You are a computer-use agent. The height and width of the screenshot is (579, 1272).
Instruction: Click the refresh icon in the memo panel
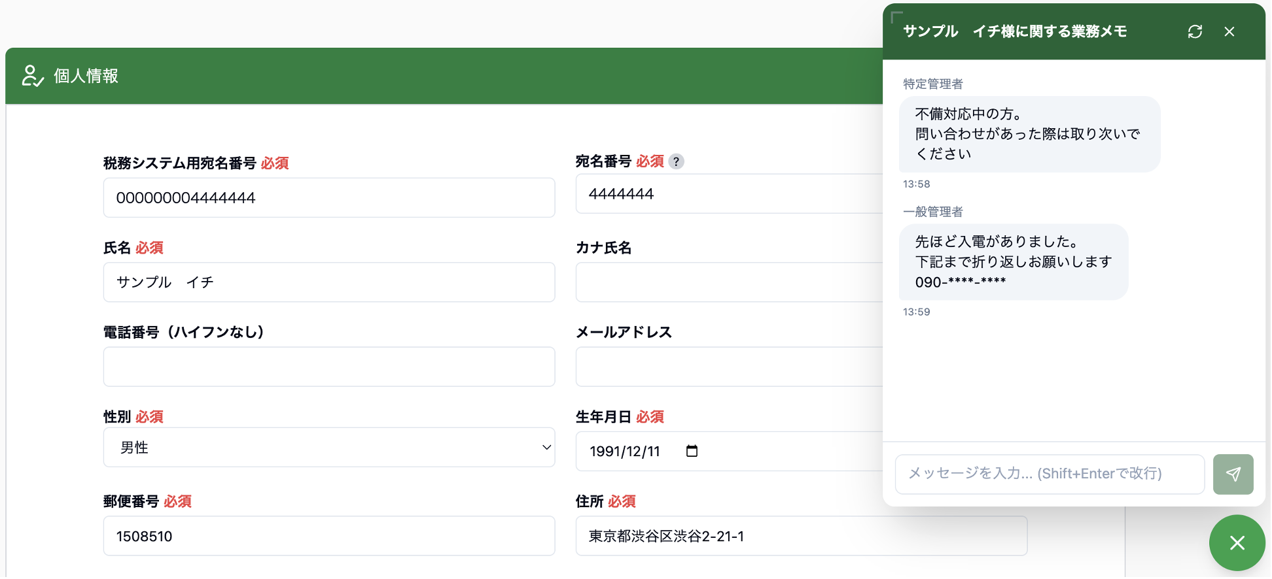click(1195, 31)
